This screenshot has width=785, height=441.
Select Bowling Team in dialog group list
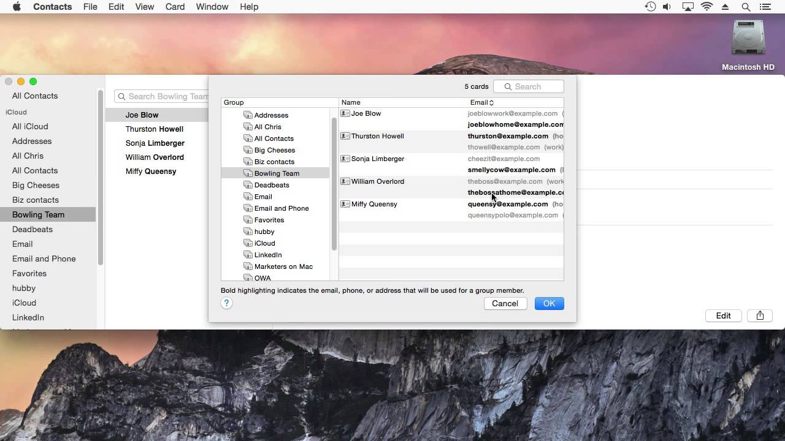point(275,173)
